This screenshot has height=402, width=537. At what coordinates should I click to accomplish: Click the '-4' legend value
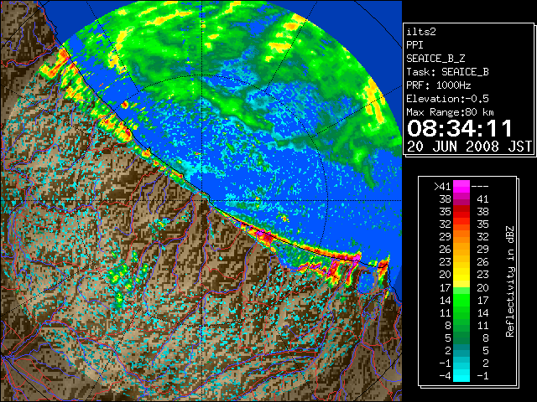click(x=445, y=376)
